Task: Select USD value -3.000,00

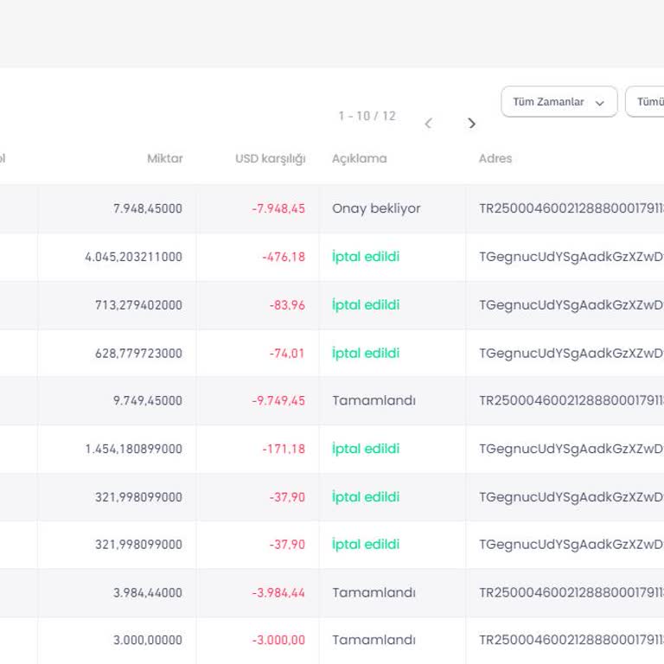Action: point(278,641)
